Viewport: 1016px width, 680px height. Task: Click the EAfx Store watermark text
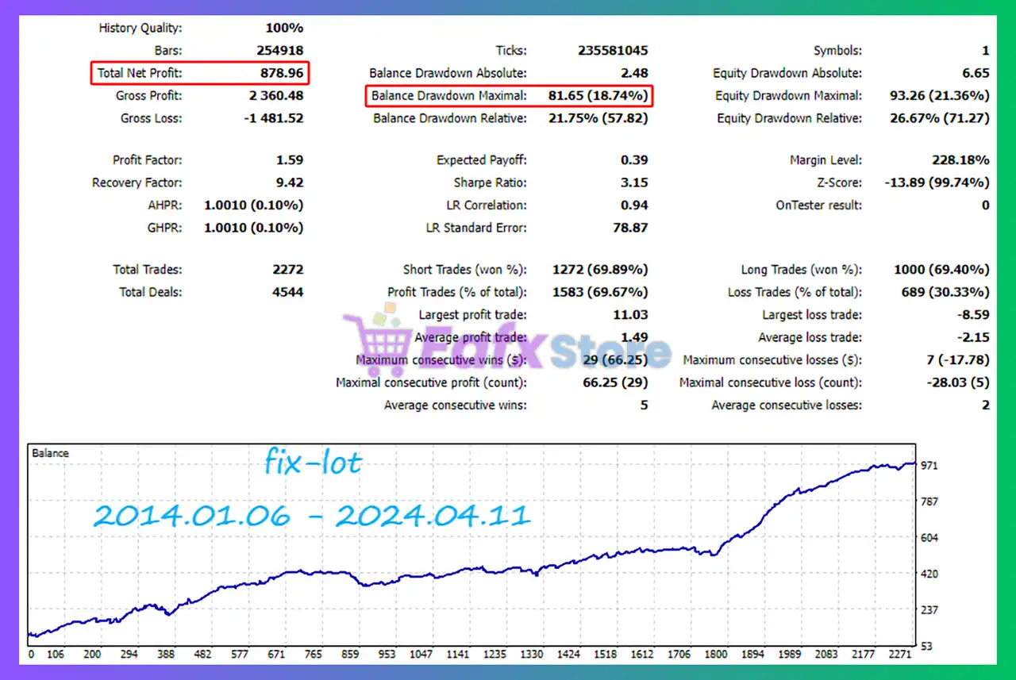[540, 349]
